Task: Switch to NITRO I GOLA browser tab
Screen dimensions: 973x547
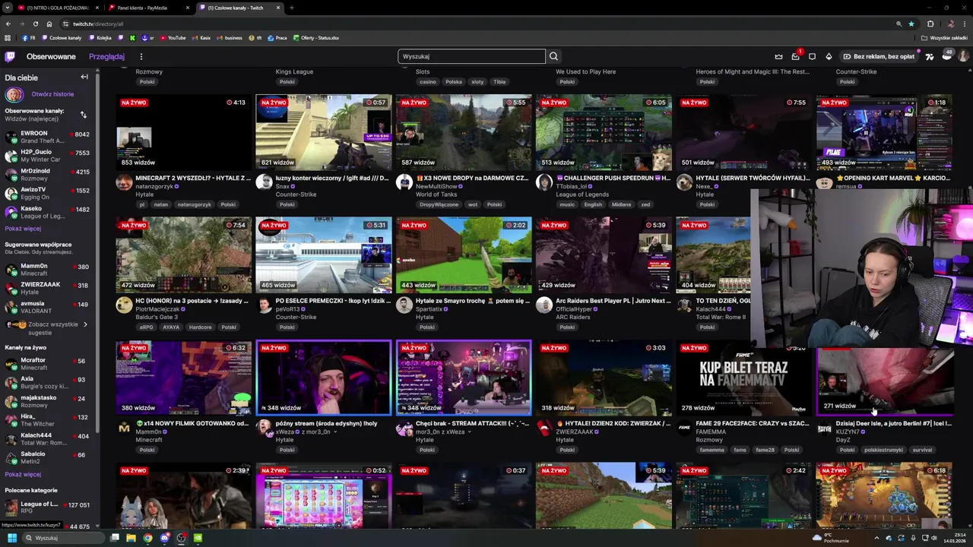Action: [x=53, y=8]
